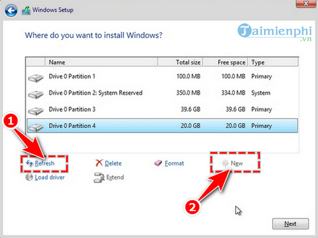This screenshot has width=318, height=238.
Task: Click the drive icon for System Reserved partition
Action: coord(36,94)
